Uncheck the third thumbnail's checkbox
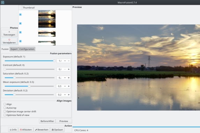This screenshot has width=200, height=133. click(x=20, y=32)
